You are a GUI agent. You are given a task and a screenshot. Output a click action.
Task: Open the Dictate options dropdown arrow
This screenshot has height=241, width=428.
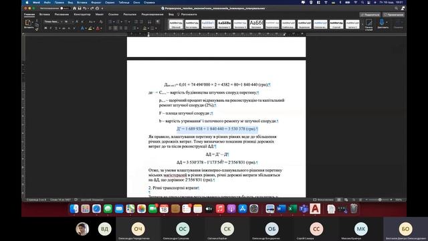387,22
